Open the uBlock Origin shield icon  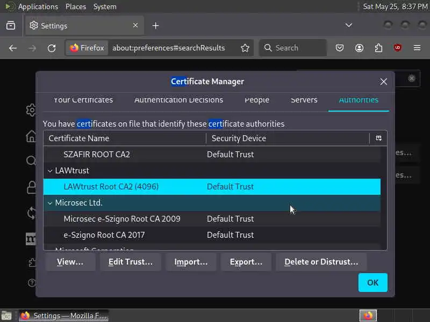pyautogui.click(x=398, y=48)
